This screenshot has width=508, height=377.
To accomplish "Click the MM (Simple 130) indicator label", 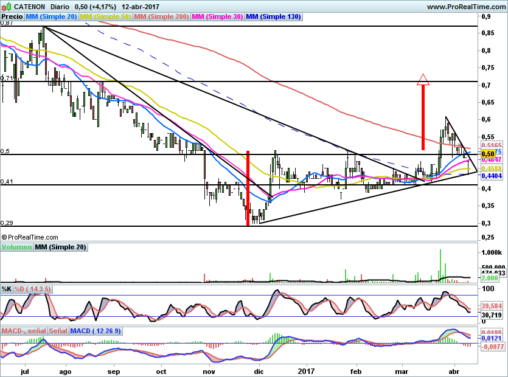I will [273, 16].
